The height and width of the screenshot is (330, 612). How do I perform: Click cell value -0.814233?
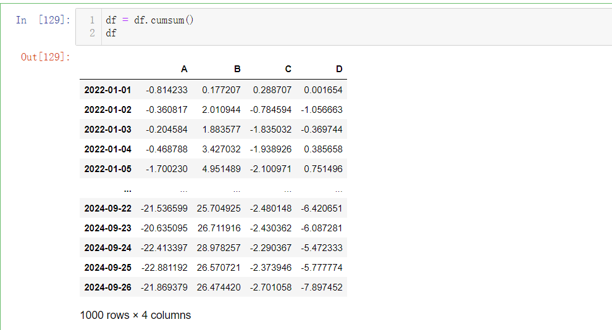167,90
